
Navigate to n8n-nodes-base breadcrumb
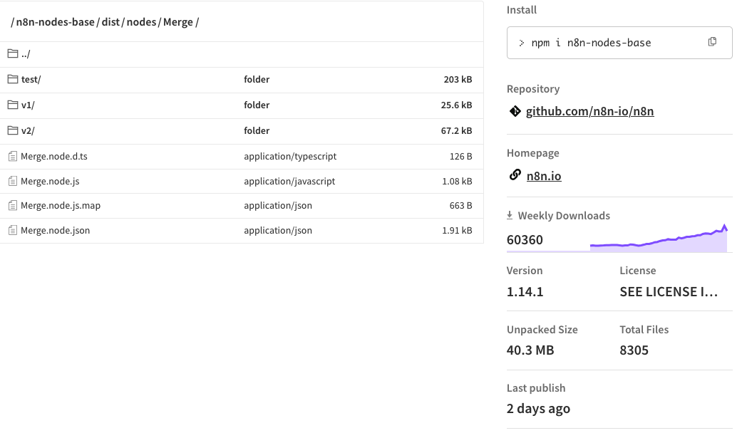point(55,22)
